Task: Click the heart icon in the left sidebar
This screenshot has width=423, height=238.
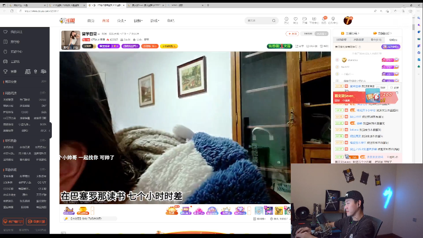Action: coord(5,32)
